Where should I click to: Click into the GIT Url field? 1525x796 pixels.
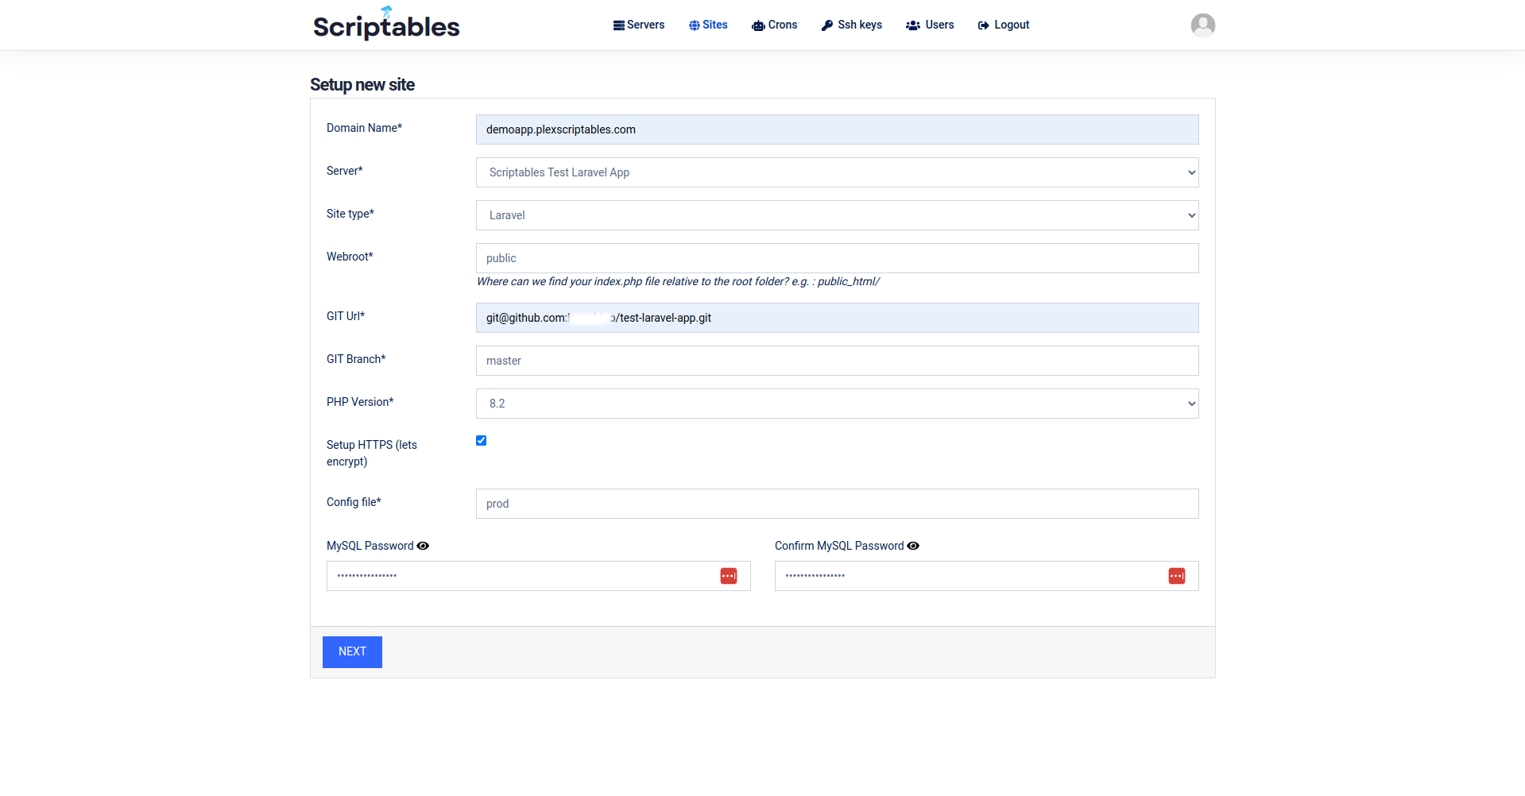click(837, 318)
